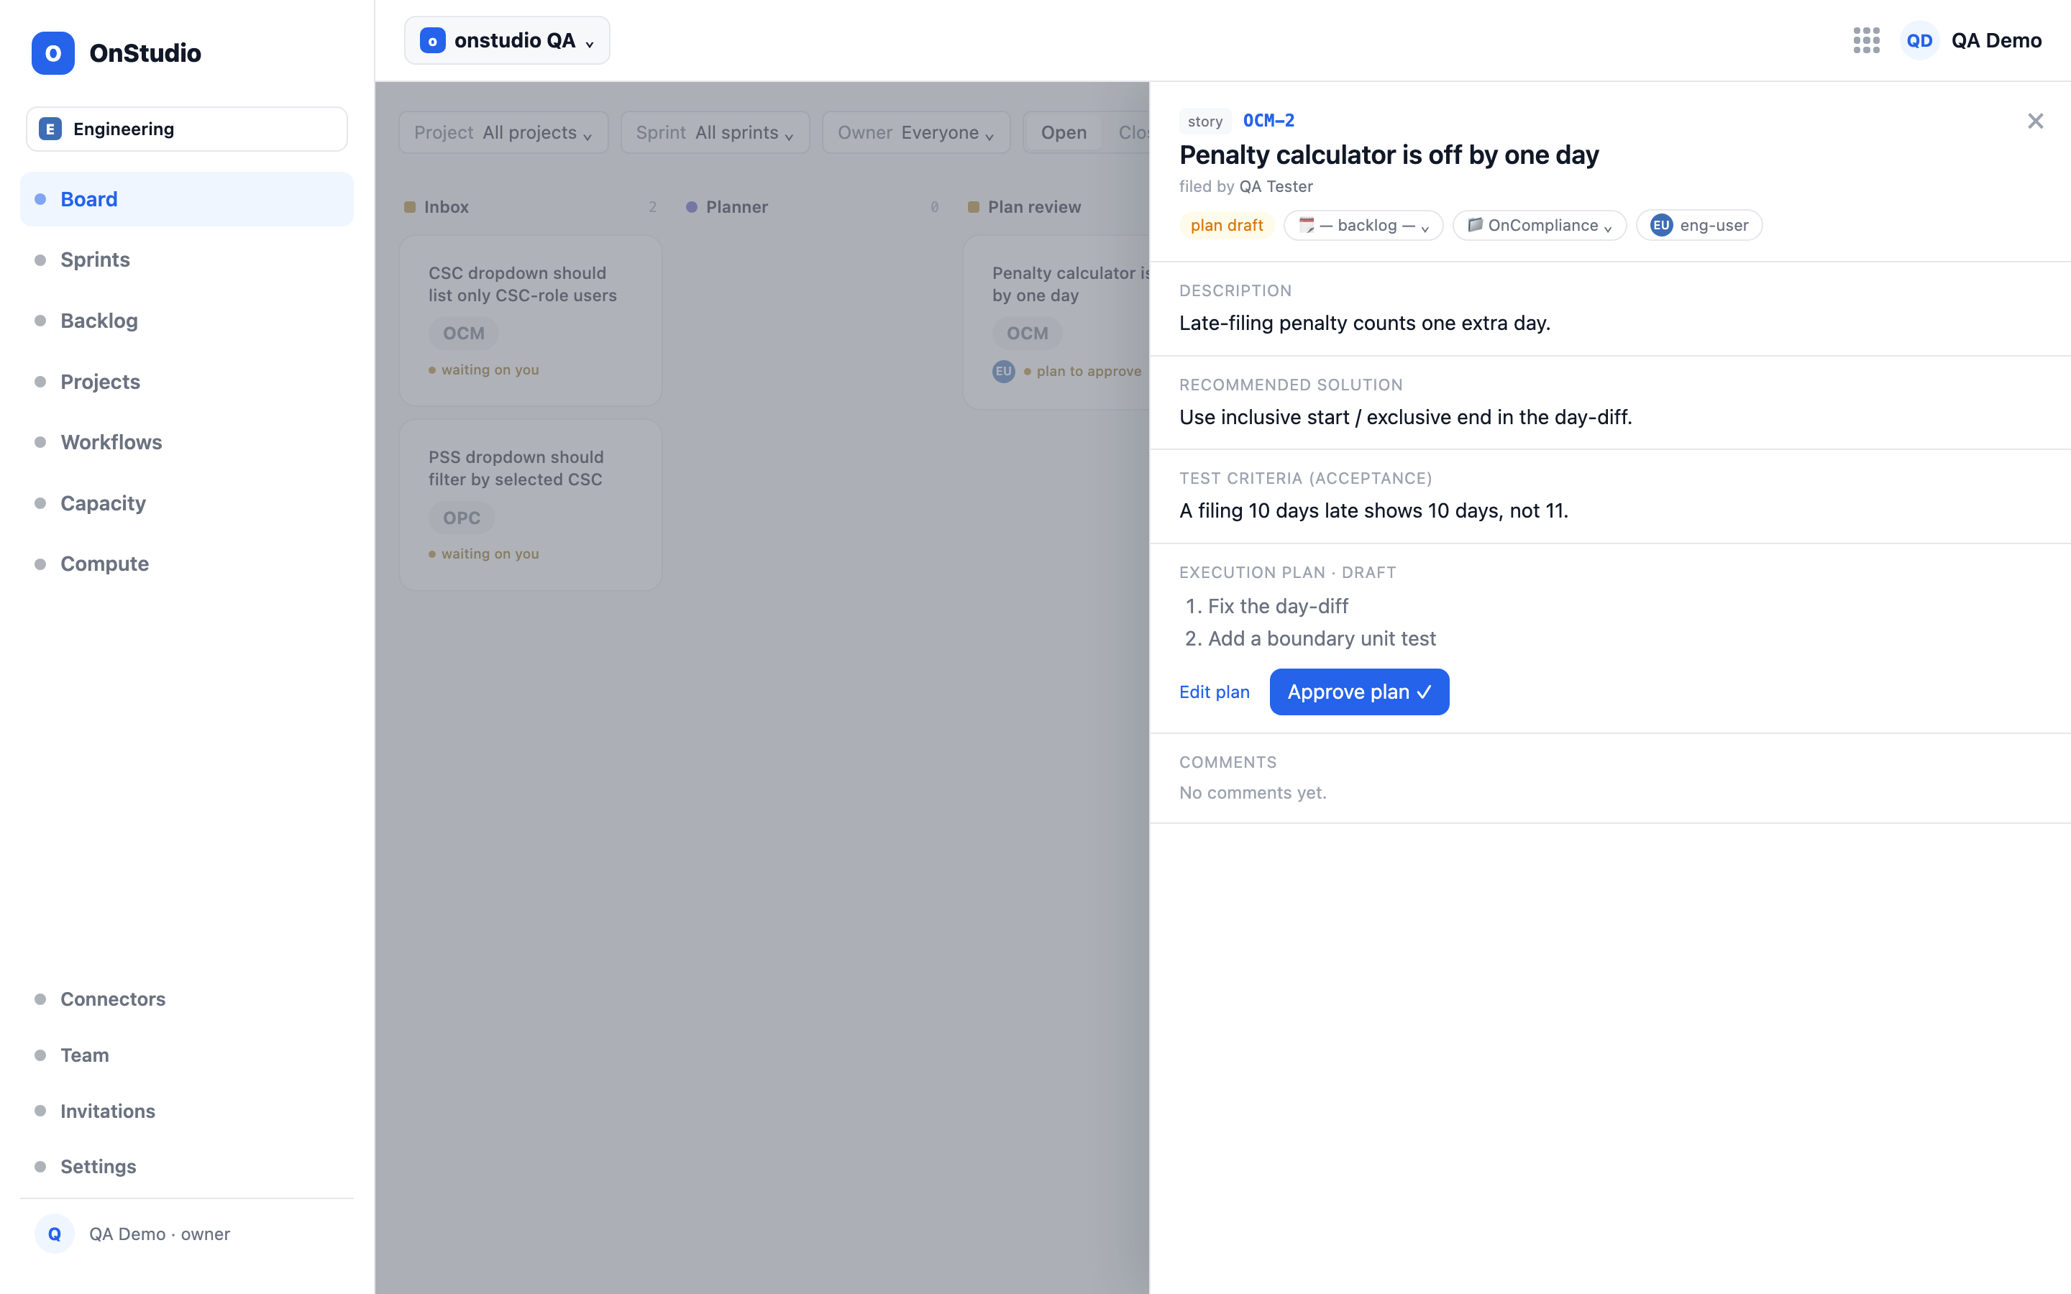Click the QA Demo user name in header

1995,40
